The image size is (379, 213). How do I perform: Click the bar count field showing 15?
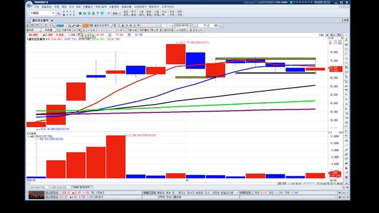click(203, 25)
